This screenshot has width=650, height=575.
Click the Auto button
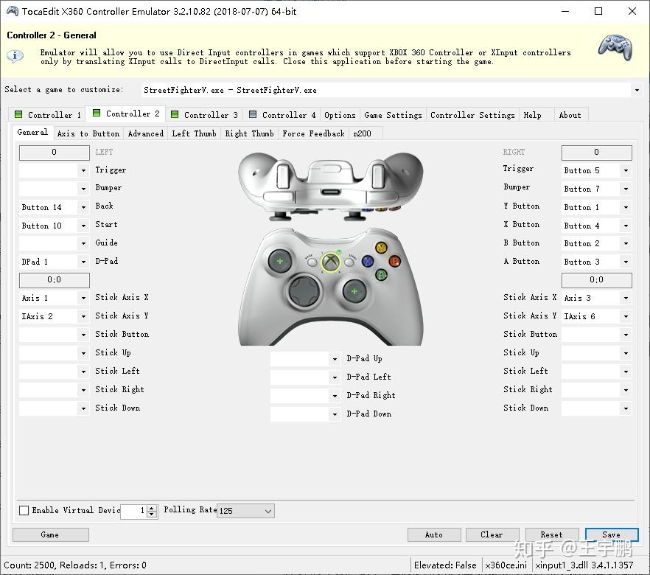point(434,534)
